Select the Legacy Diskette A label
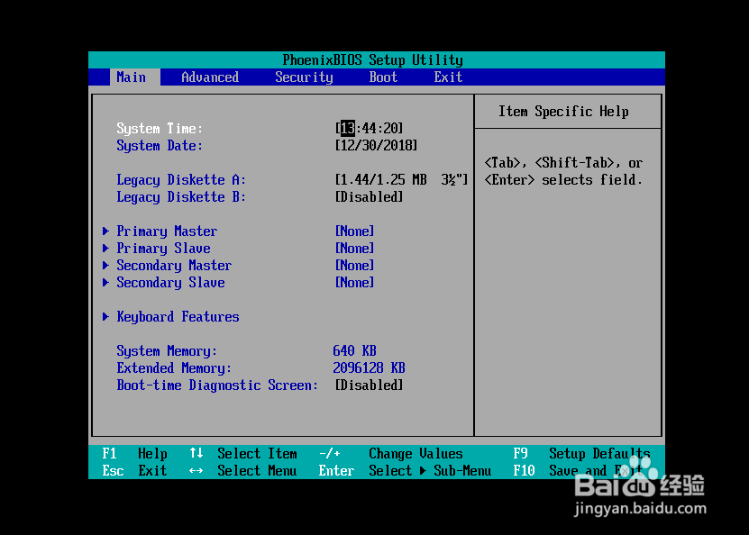Image resolution: width=749 pixels, height=535 pixels. (x=181, y=180)
